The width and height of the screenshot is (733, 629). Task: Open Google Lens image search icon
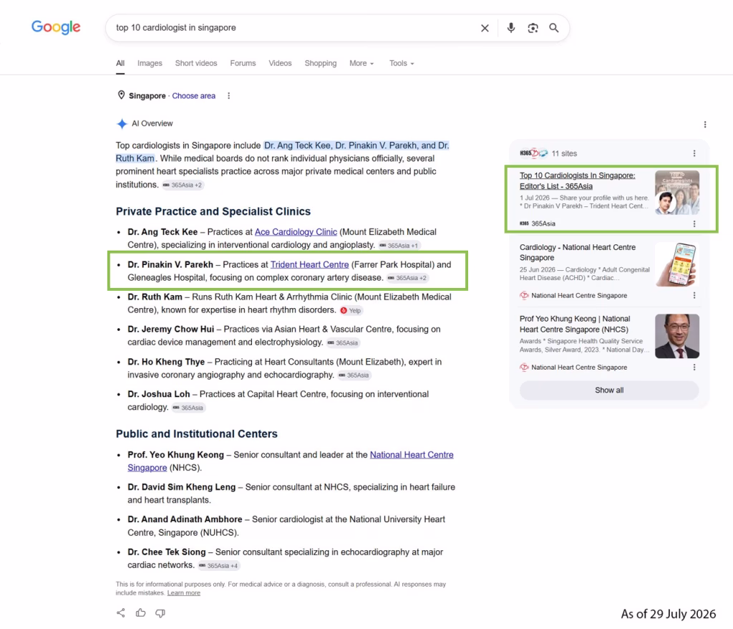pos(533,28)
